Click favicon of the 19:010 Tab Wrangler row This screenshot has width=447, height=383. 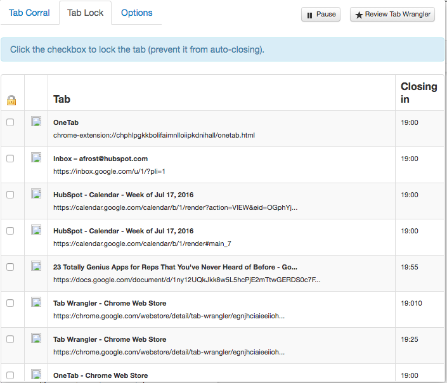[36, 302]
